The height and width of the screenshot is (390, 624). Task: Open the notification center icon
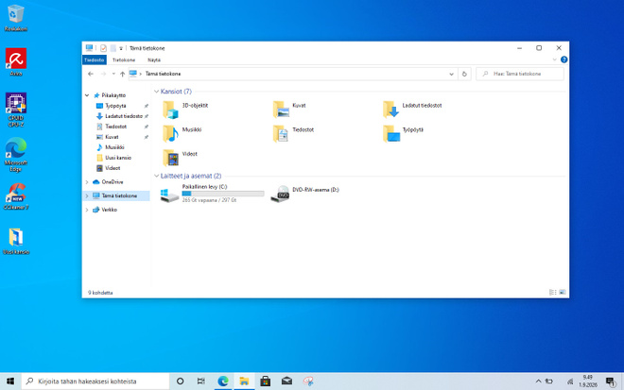[610, 382]
